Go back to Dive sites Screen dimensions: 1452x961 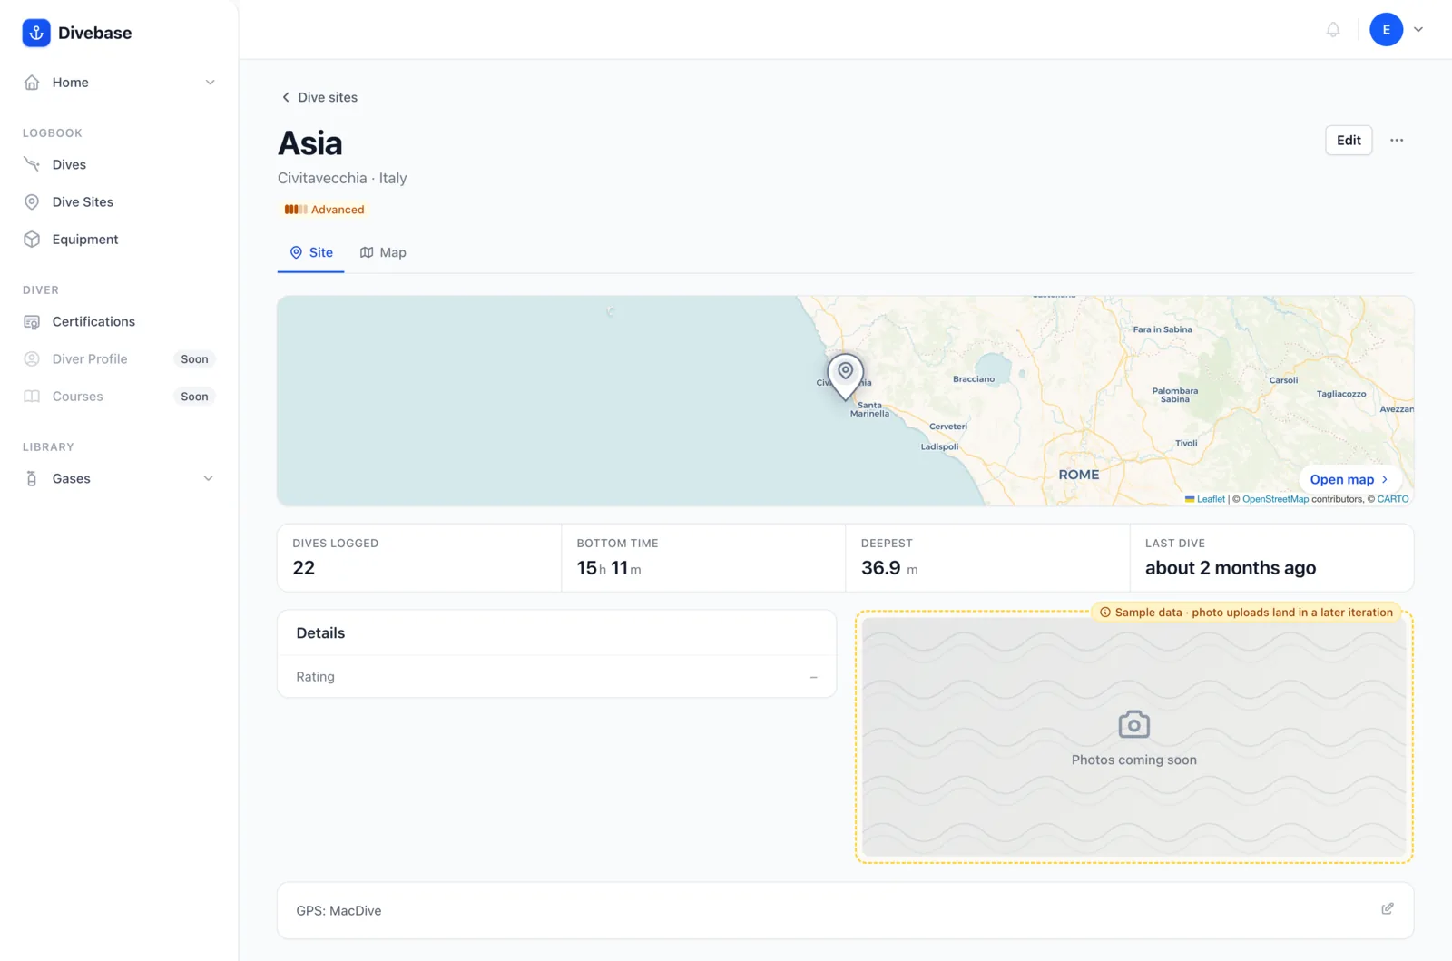coord(319,97)
